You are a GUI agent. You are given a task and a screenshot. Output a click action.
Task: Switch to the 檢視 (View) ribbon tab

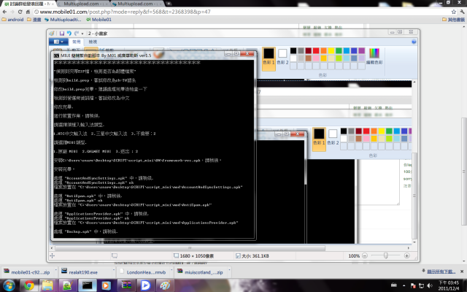93,42
